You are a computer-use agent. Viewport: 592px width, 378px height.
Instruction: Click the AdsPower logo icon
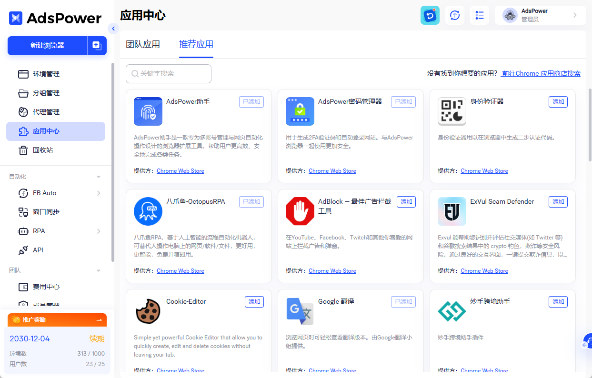16,18
